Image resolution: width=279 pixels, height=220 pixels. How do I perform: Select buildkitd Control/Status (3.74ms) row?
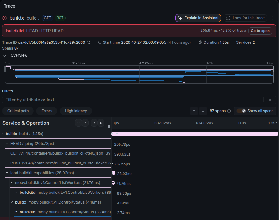(63, 212)
